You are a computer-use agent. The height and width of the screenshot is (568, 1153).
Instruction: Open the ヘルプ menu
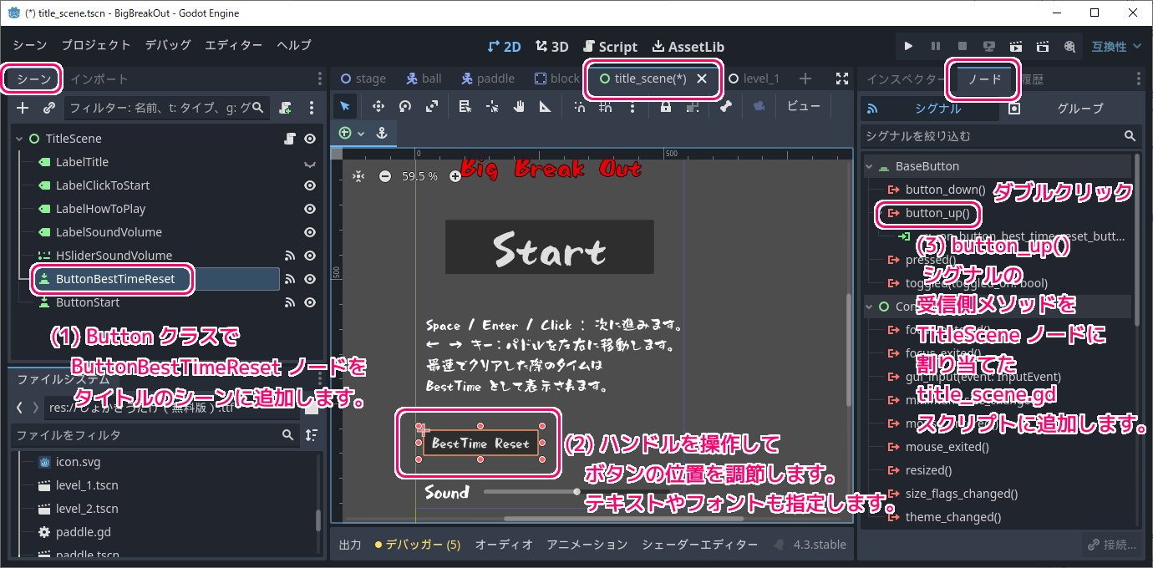[294, 45]
